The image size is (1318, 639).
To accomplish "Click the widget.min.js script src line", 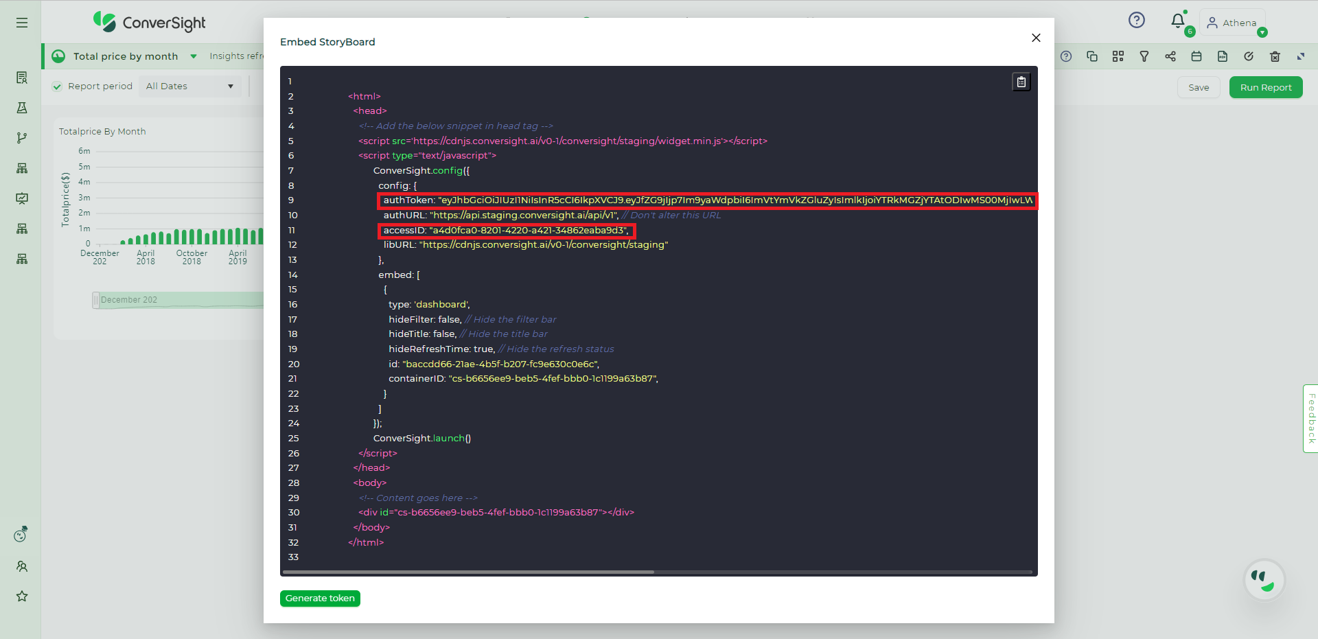I will tap(562, 141).
